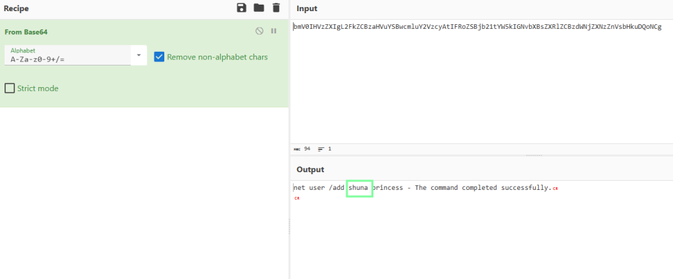Click the Save recipe icon
This screenshot has height=279, width=673.
pos(241,8)
